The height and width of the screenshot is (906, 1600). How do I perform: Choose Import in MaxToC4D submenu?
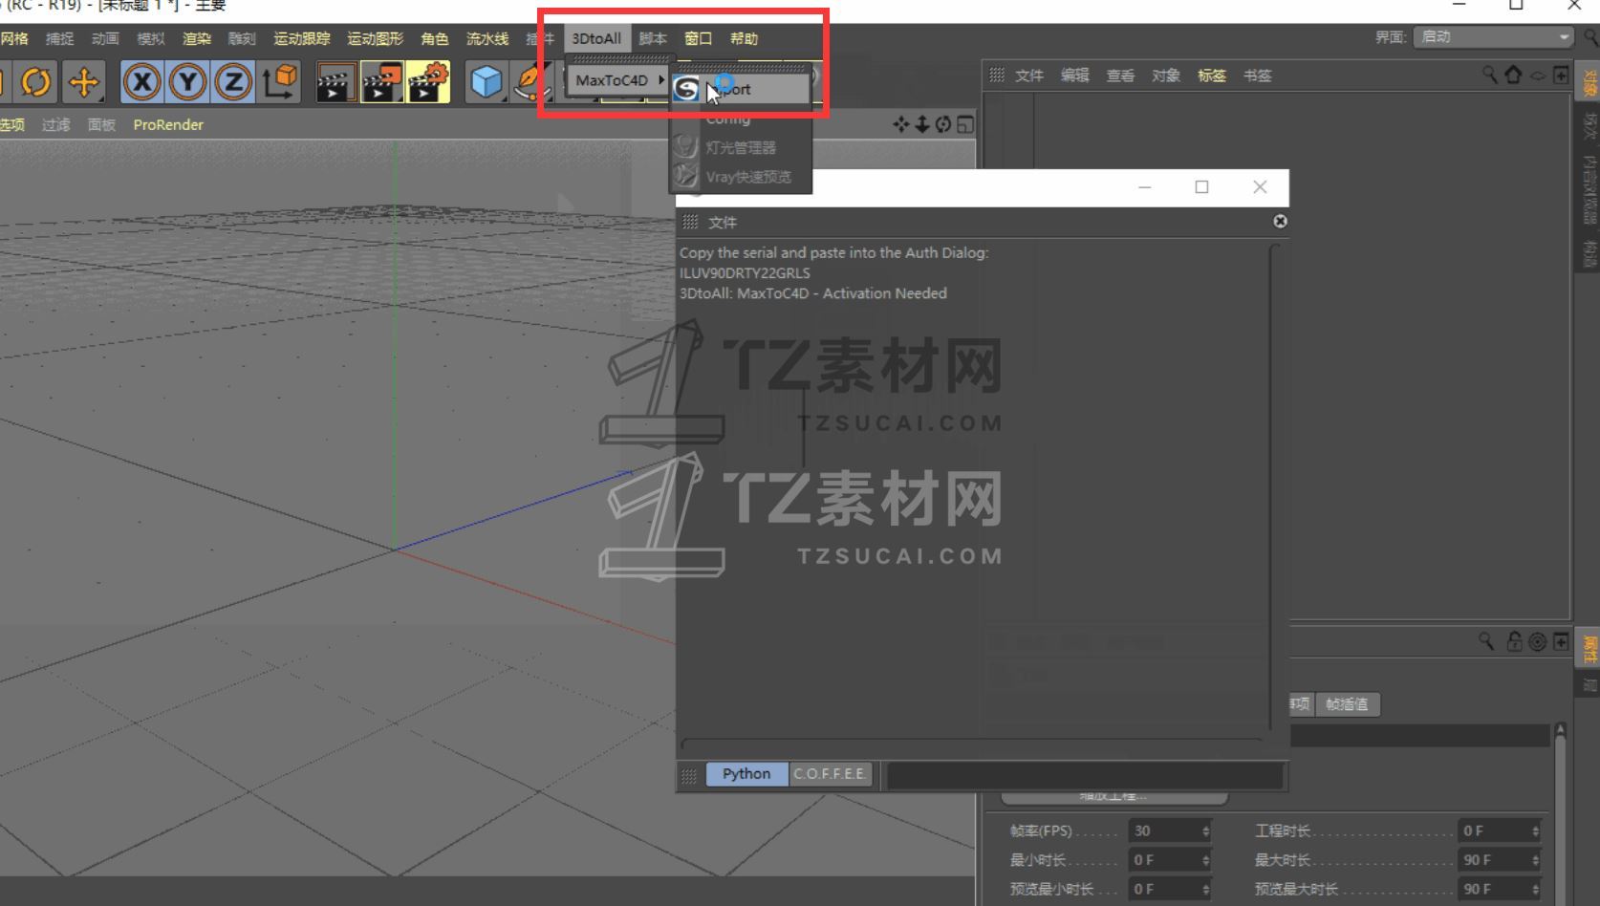click(x=741, y=89)
